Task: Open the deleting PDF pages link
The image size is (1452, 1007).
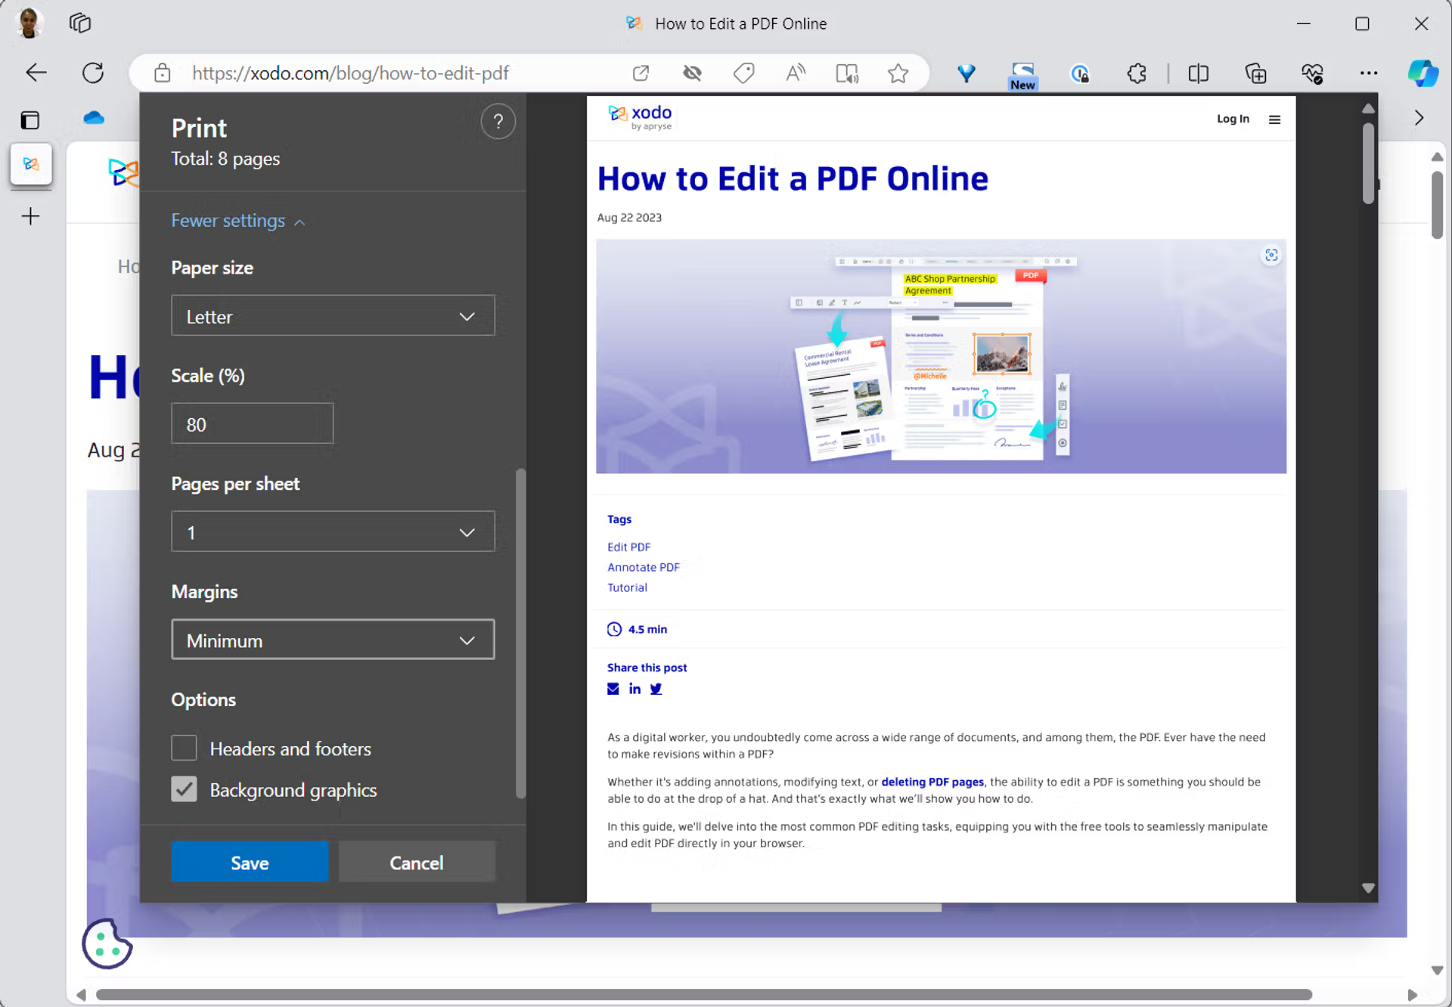Action: click(x=932, y=782)
